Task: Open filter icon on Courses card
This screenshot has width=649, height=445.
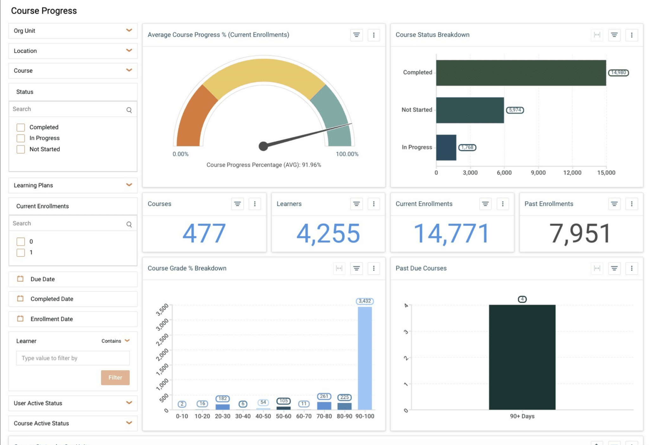Action: point(237,204)
